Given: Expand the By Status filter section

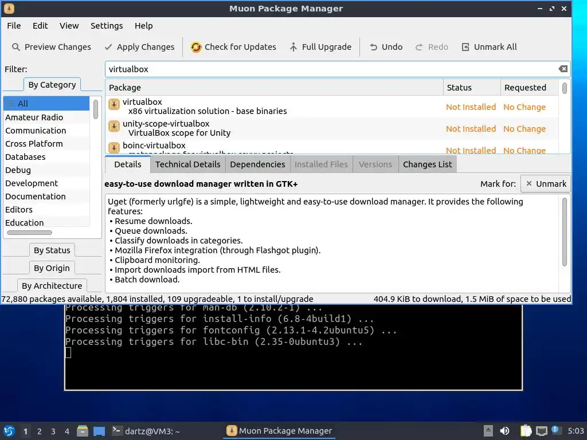Looking at the screenshot, I should pos(52,250).
